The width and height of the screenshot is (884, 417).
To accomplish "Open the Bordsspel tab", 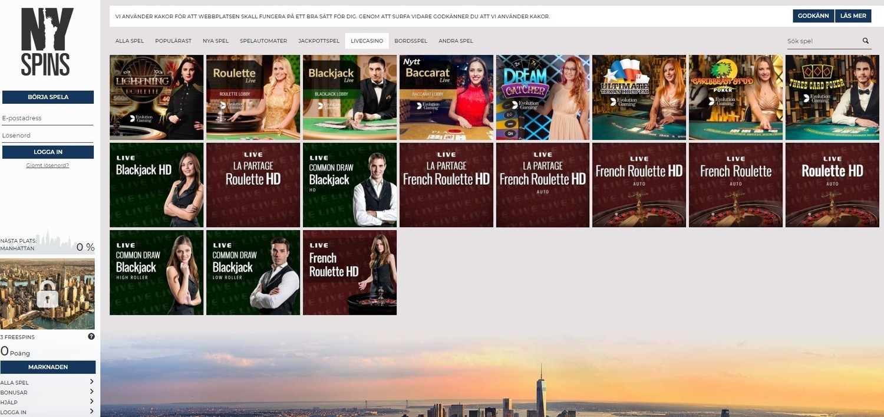I will pos(411,41).
